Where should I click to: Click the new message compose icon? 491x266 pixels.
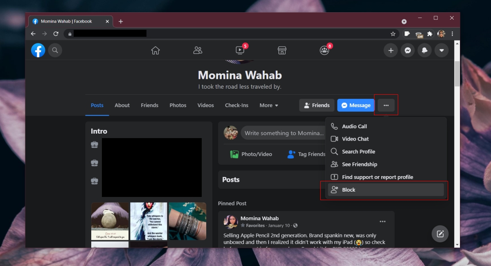click(440, 234)
